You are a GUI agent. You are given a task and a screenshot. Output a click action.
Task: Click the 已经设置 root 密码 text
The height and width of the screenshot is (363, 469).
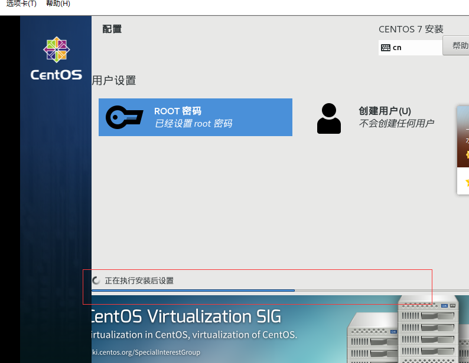tap(194, 124)
